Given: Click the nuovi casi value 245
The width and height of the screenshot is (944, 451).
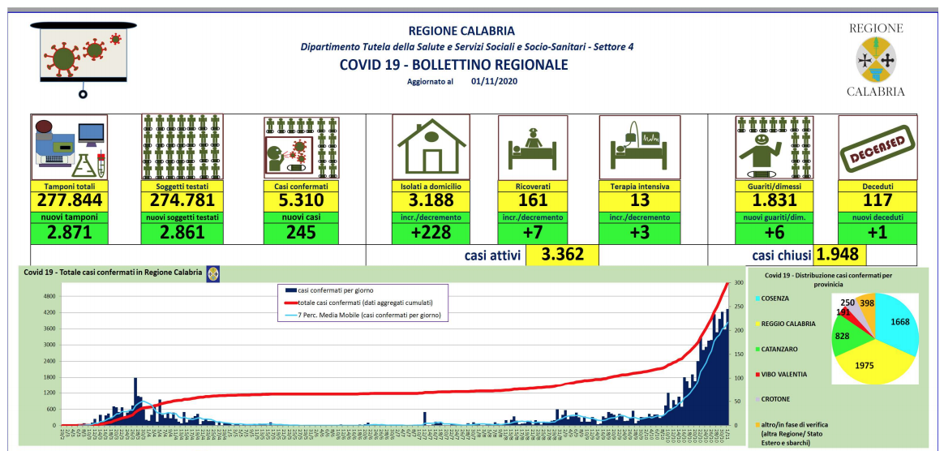Looking at the screenshot, I should pos(302,232).
